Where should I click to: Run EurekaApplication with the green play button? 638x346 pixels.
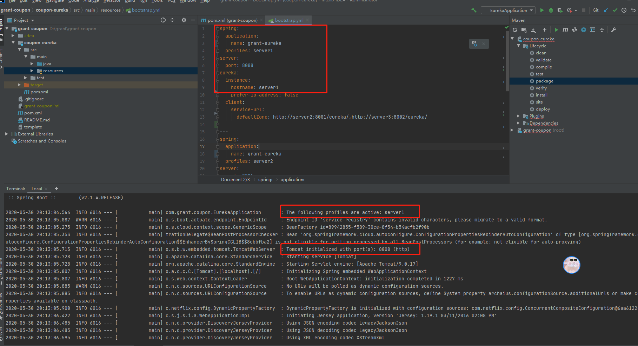542,10
